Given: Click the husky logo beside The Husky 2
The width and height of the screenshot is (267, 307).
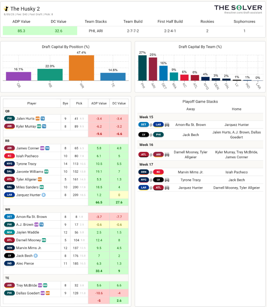Looking at the screenshot, I should (6, 9).
